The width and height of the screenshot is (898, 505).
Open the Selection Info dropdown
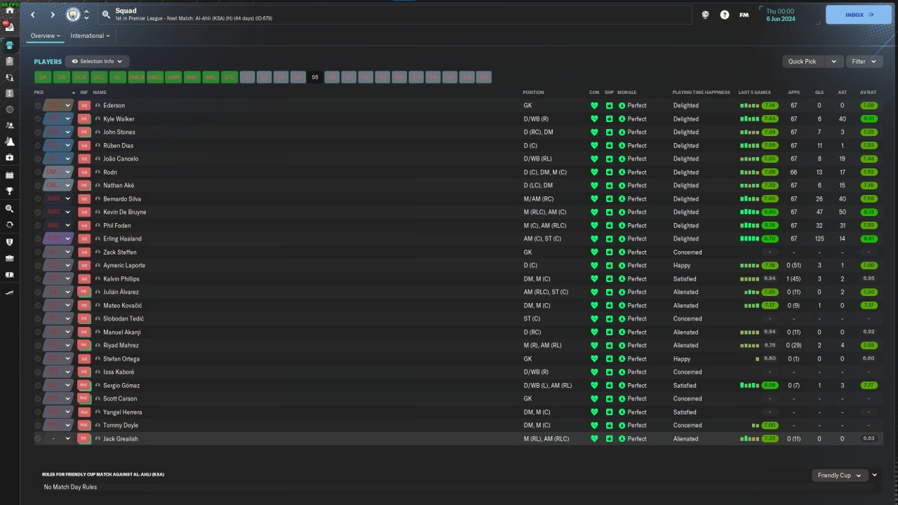(98, 62)
